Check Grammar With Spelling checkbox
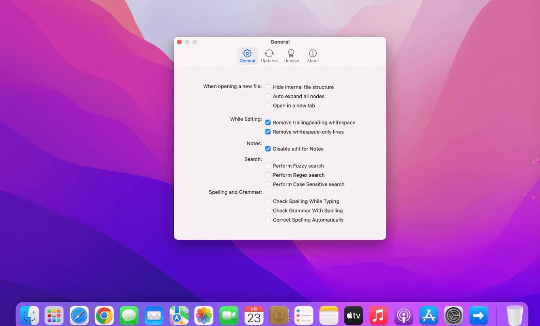540x326 pixels. (268, 210)
